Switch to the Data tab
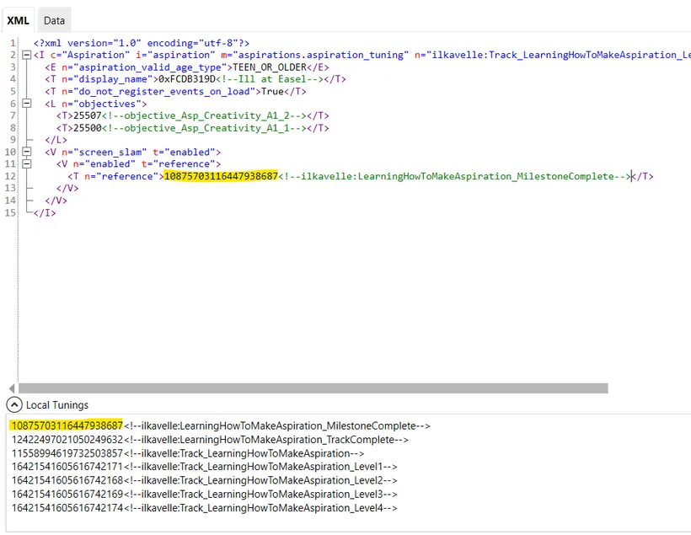The image size is (691, 535). click(x=54, y=19)
